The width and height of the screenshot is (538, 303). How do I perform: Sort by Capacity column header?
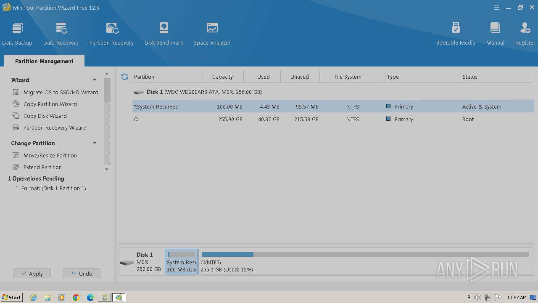click(x=223, y=77)
